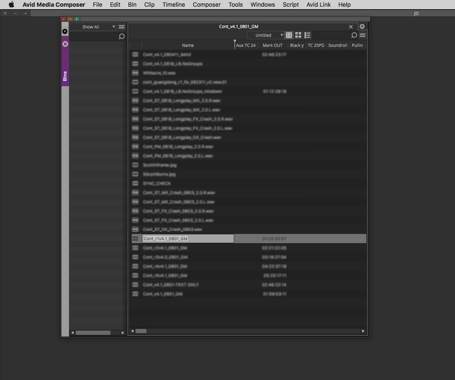This screenshot has width=455, height=380.
Task: Click the bin horizontal scrollbar thumb
Action: [141, 331]
